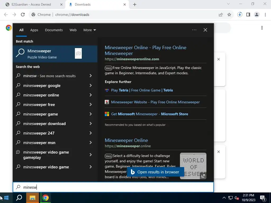Image resolution: width=271 pixels, height=203 pixels.
Task: Expand the 'minesweeper online' suggestion arrow
Action: click(91, 95)
